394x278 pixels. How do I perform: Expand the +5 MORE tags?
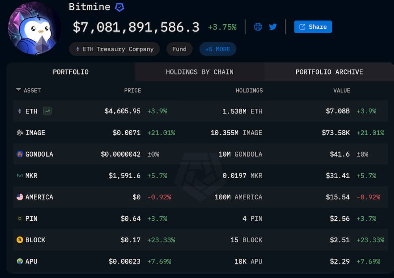click(217, 49)
